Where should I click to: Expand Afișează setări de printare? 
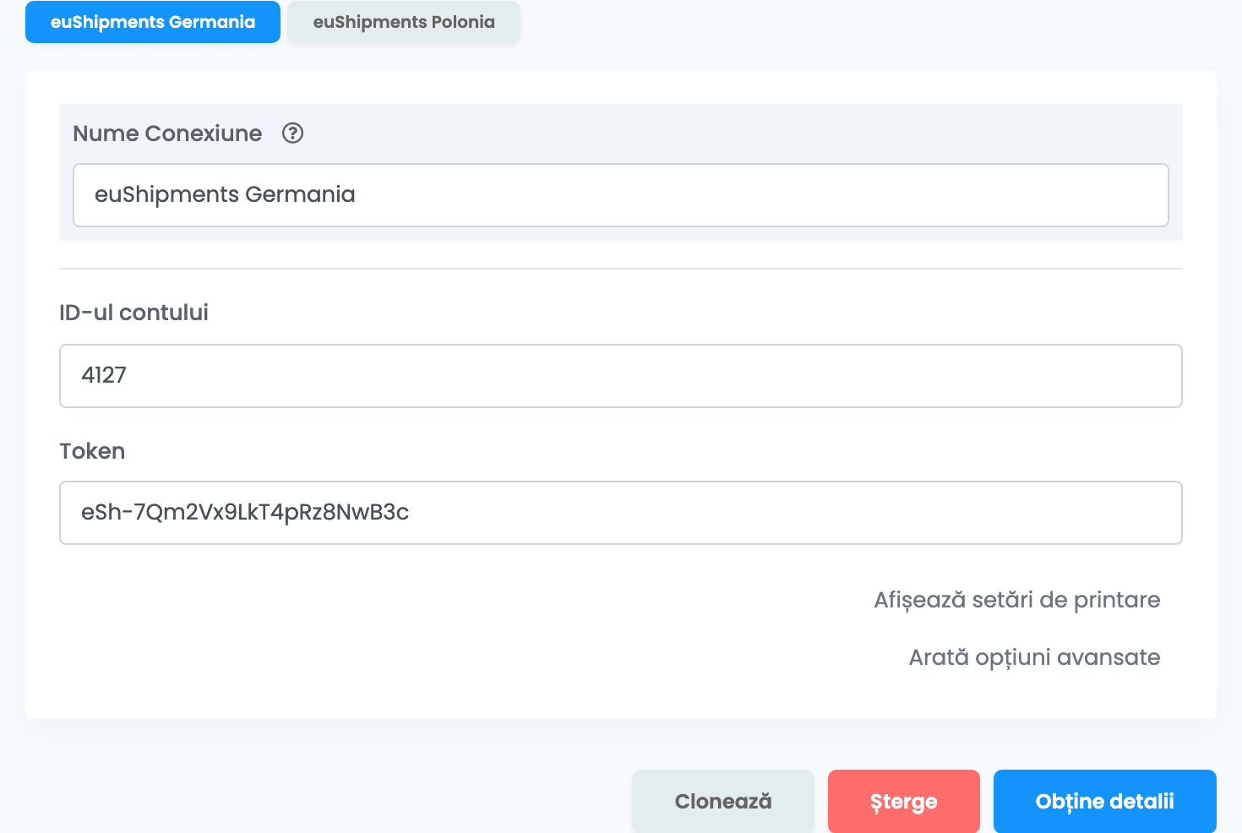pos(1017,600)
